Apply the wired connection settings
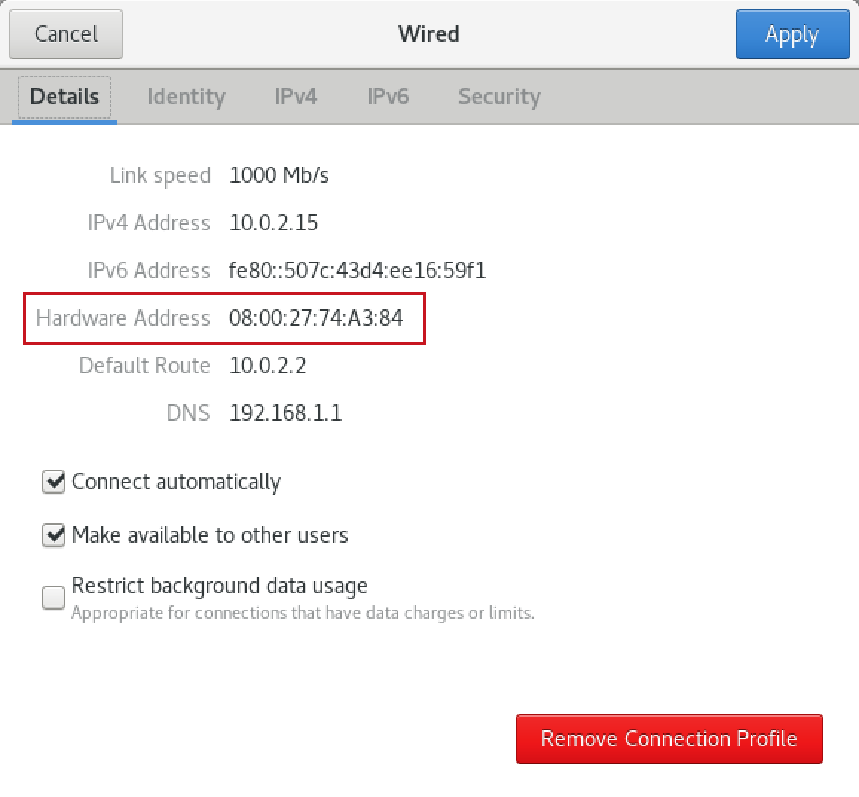The image size is (859, 797). pos(791,34)
